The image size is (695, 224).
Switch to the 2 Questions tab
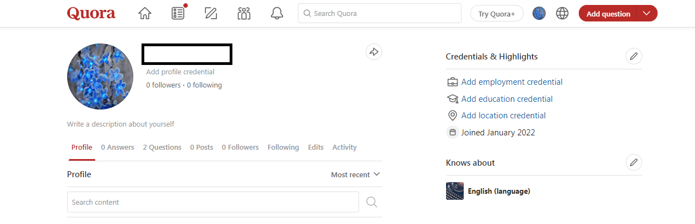coord(162,147)
